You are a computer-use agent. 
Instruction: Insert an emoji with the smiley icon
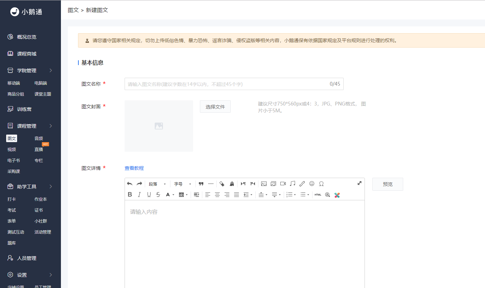pos(312,184)
